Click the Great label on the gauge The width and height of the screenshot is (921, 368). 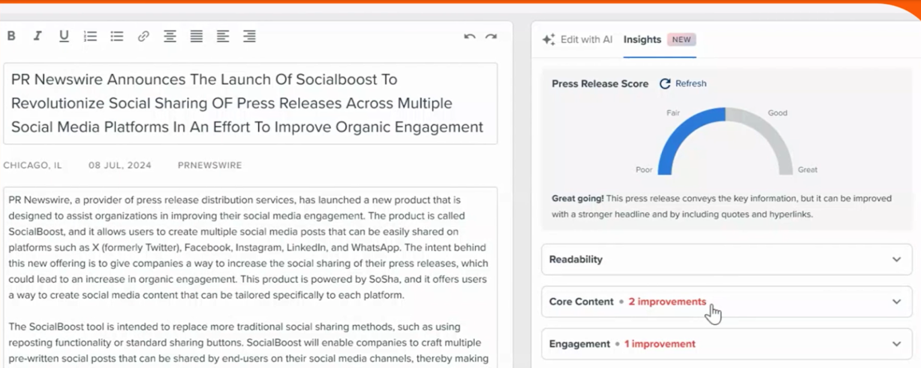pos(808,170)
